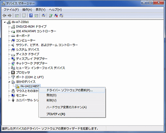Image resolution: width=166 pixels, height=133 pixels.
Task: Click the ディスプレイ アダプター icon
Action: point(13,59)
